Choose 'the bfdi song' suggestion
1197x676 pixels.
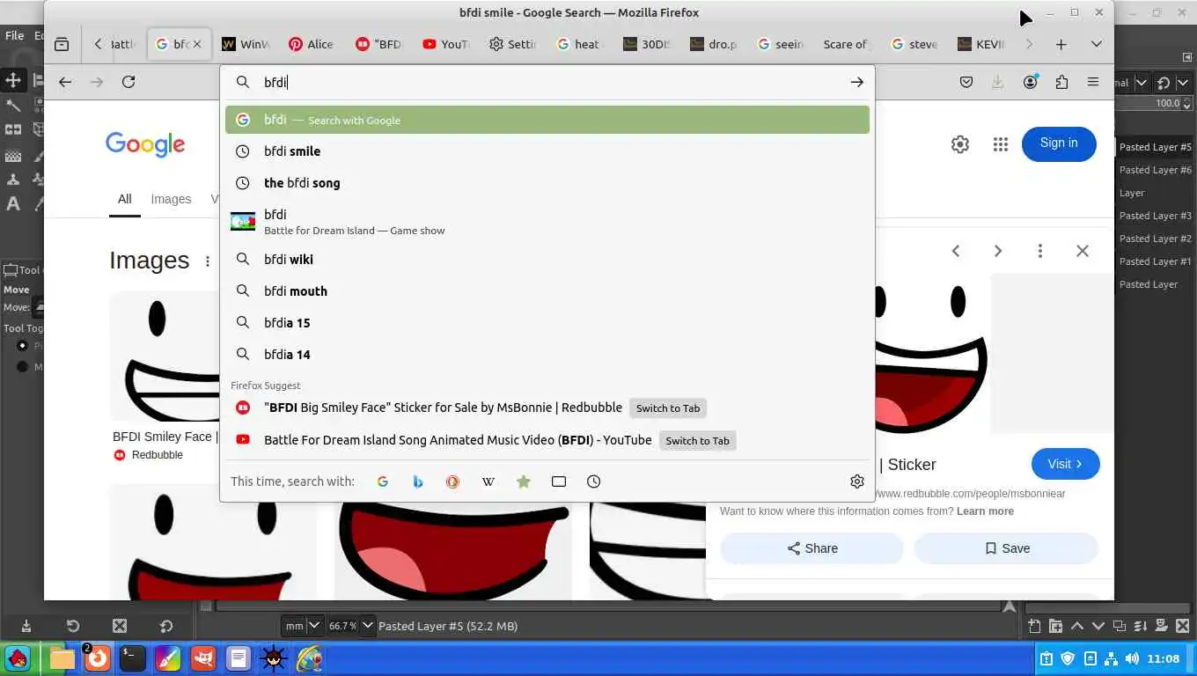[547, 183]
